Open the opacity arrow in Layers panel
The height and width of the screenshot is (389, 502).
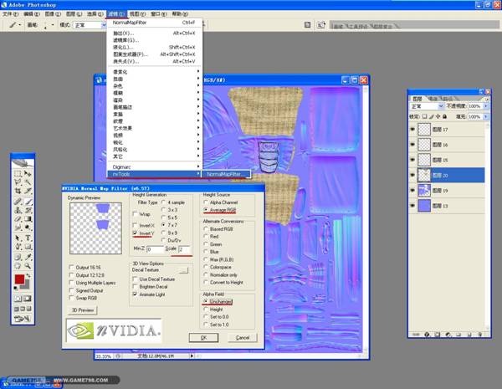(x=486, y=106)
